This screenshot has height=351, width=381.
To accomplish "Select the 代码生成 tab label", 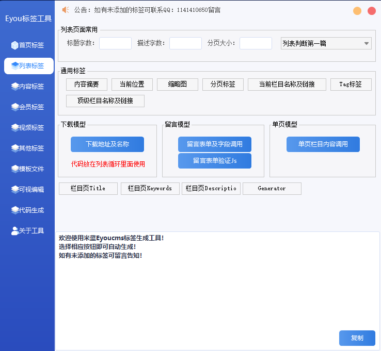I will point(31,210).
